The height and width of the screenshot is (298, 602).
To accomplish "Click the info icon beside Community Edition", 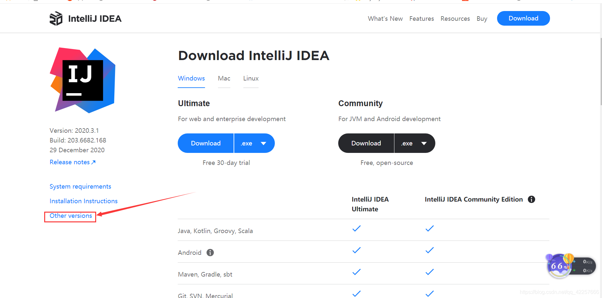I will 532,199.
